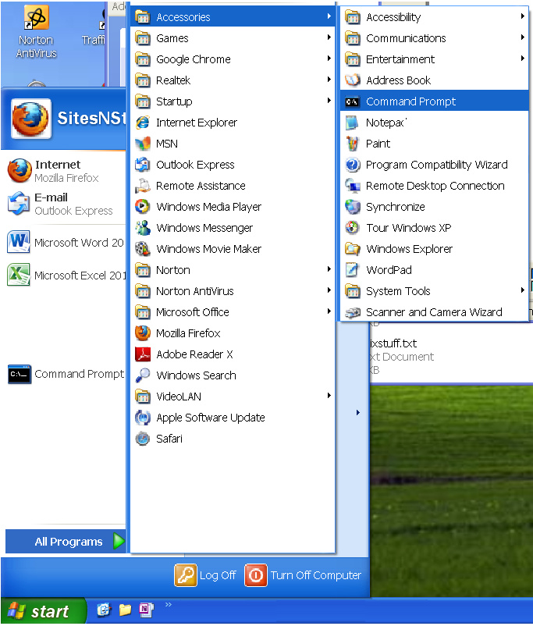Screen dimensions: 533x626
Task: Select Games folder label
Action: click(x=172, y=38)
